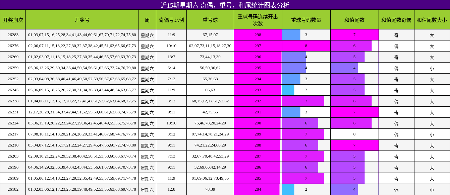Image resolution: width=450 pixels, height=195 pixels.
Task: Click repeat balls 78,39
Action: 210,189
